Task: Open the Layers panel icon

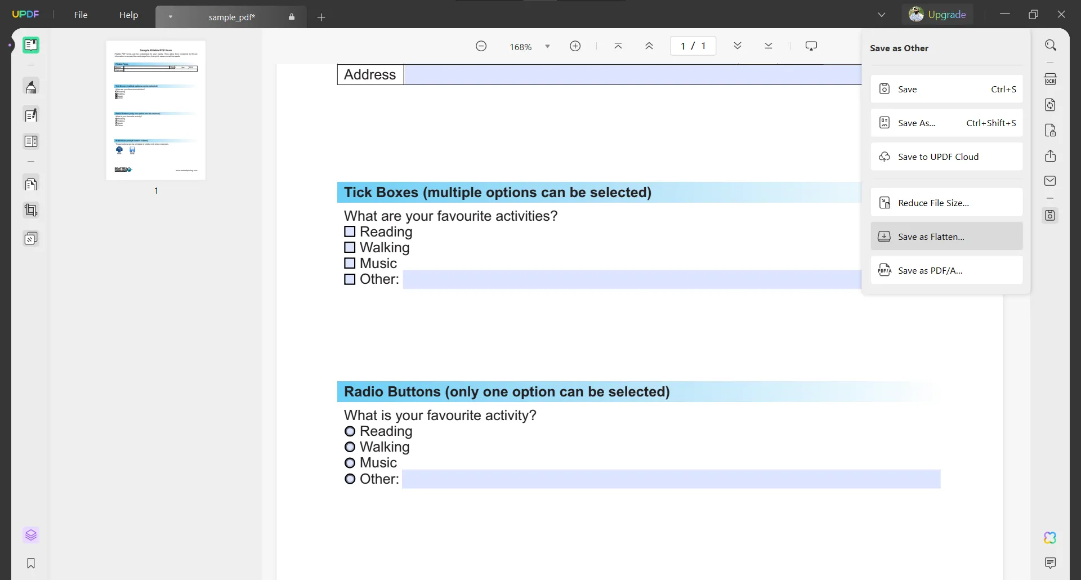Action: [31, 535]
